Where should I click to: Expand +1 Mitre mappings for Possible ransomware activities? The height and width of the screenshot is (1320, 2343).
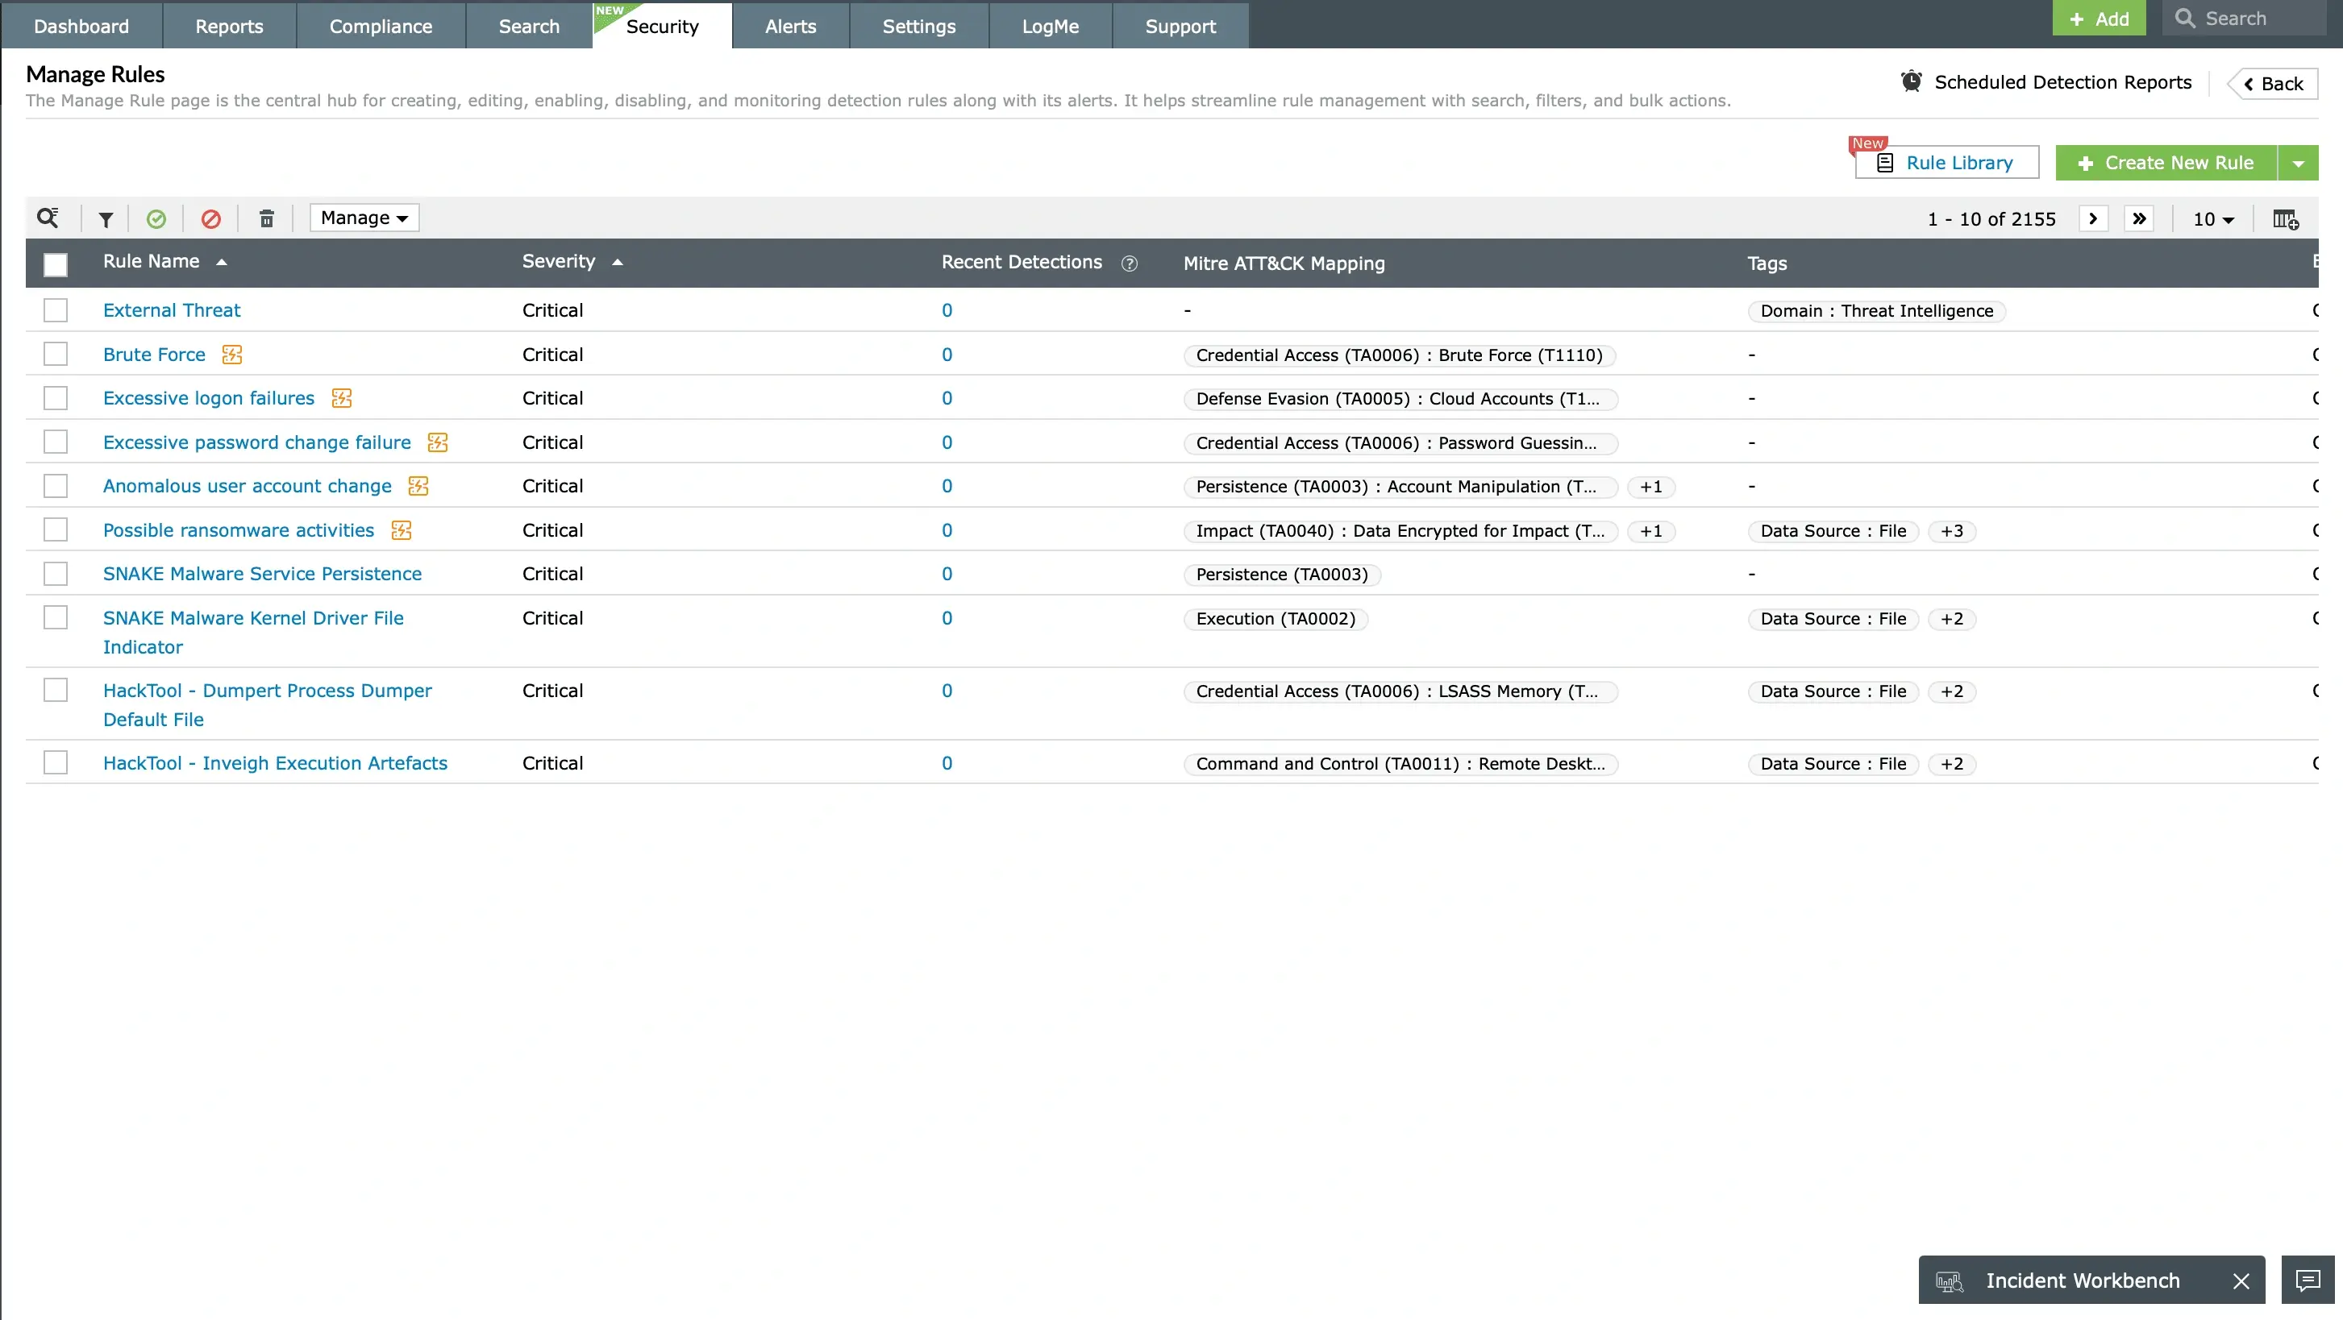(x=1651, y=531)
